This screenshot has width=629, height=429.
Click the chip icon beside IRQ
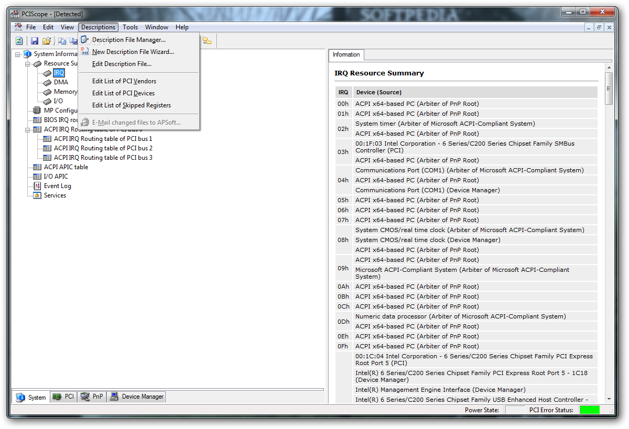point(47,73)
